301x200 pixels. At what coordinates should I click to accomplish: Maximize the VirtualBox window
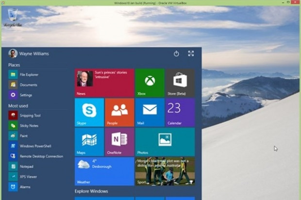[288, 2]
